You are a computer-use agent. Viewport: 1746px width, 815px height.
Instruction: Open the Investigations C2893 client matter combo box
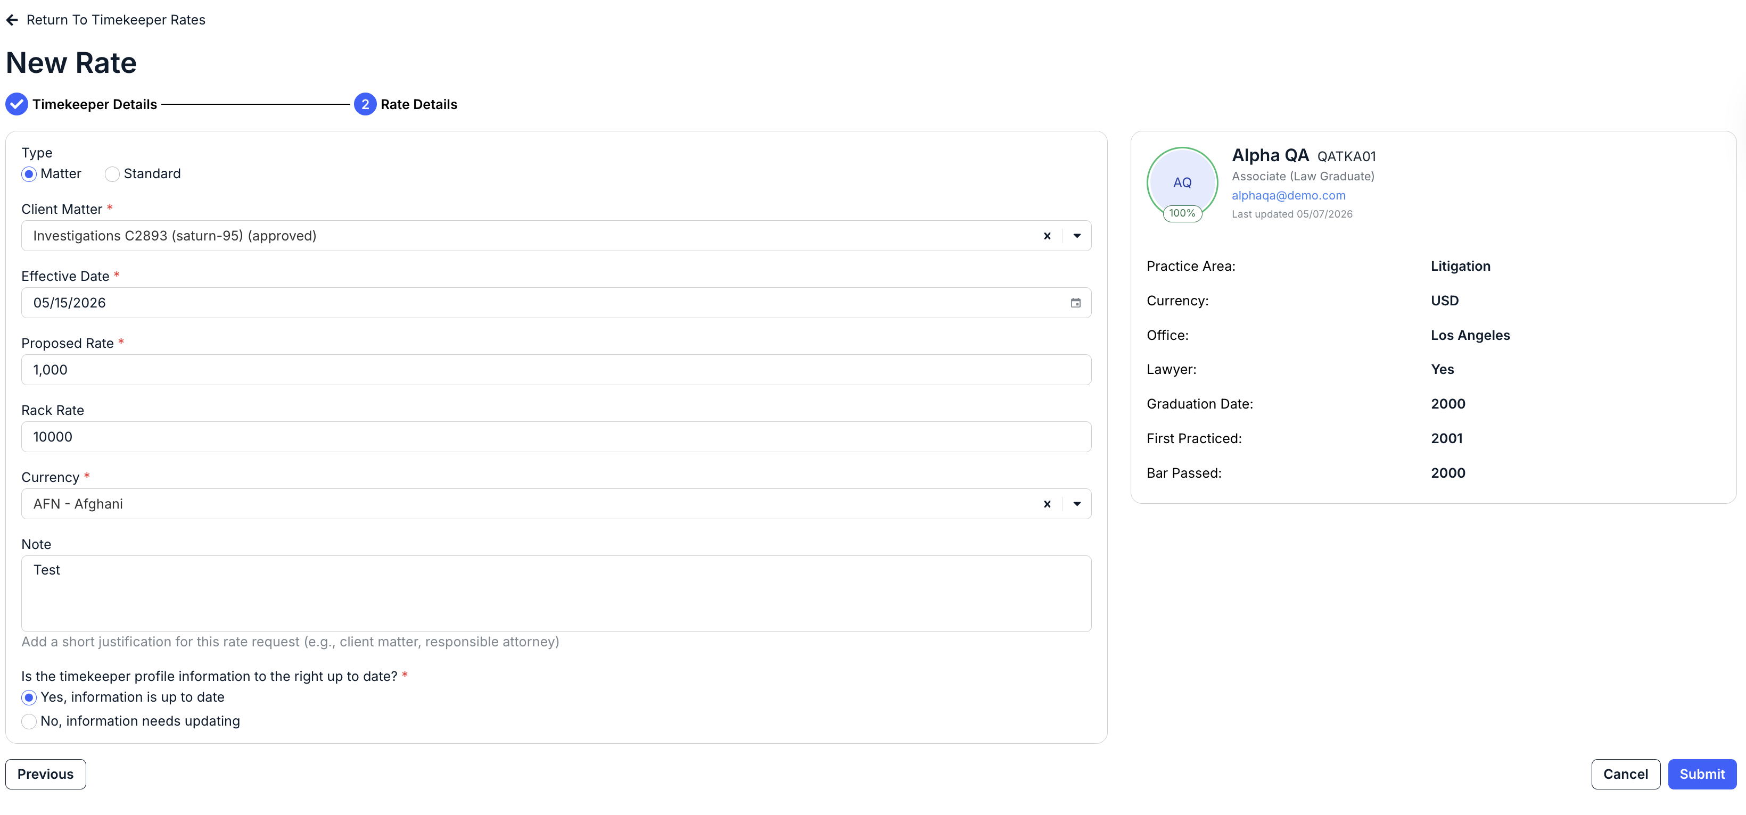coord(556,236)
